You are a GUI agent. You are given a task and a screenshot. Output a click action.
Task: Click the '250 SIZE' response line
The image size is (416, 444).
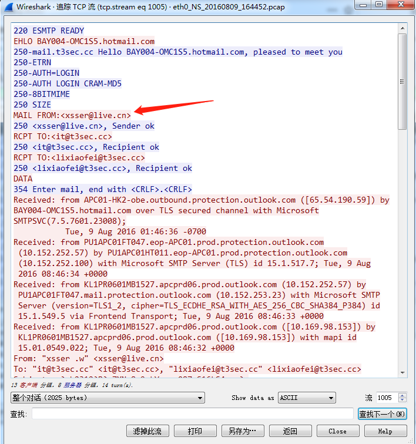[x=32, y=105]
